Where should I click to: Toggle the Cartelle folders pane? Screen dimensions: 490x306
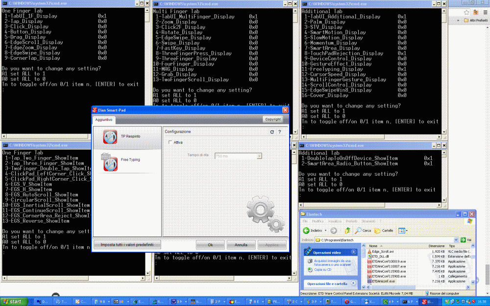pos(384,231)
